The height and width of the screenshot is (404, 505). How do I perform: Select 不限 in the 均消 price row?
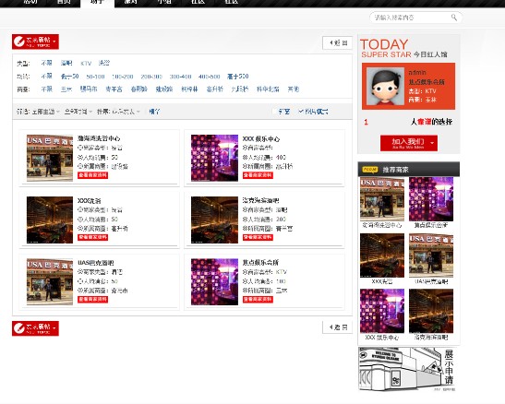(x=47, y=76)
